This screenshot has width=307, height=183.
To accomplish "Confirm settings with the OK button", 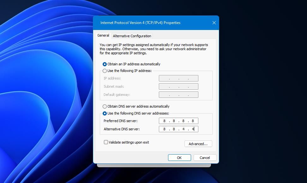I will (x=179, y=157).
